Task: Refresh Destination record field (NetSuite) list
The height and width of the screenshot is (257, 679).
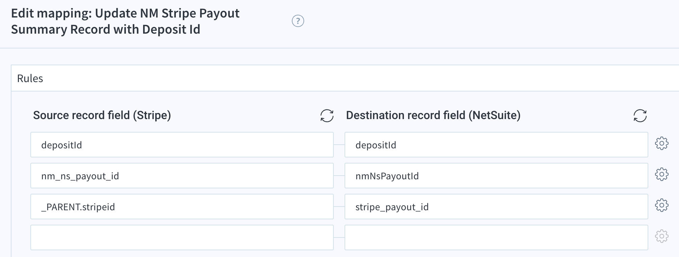Action: coord(640,116)
